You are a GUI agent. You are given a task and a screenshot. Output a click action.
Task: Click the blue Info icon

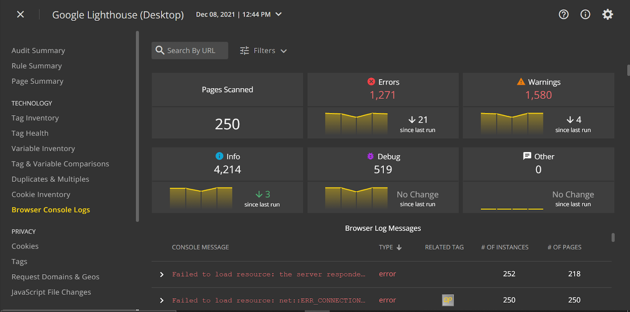coord(219,156)
